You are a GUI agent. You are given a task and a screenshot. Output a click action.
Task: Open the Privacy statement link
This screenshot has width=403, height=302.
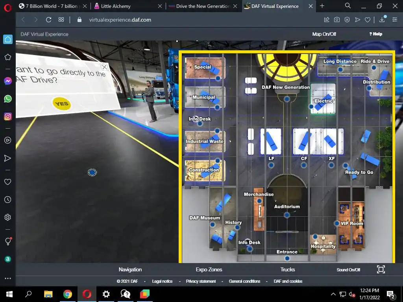(201, 281)
